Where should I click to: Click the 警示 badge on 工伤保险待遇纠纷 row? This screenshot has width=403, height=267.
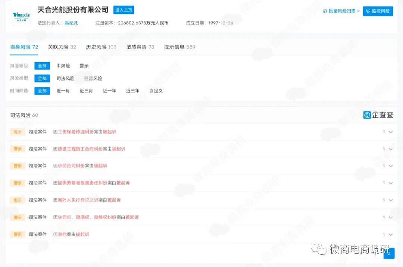point(17,132)
